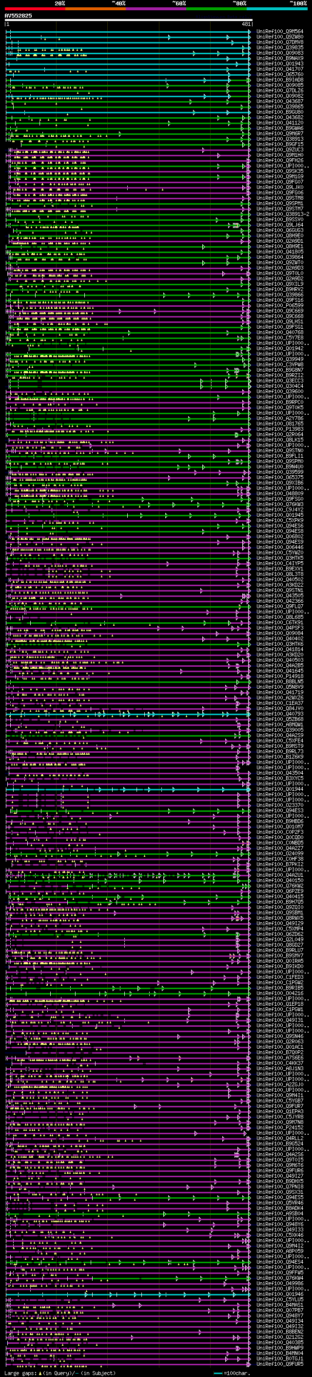Image resolution: width=312 pixels, height=1377 pixels.
Task: Select hit label UniRef100_Q40768
Action: coord(279,333)
